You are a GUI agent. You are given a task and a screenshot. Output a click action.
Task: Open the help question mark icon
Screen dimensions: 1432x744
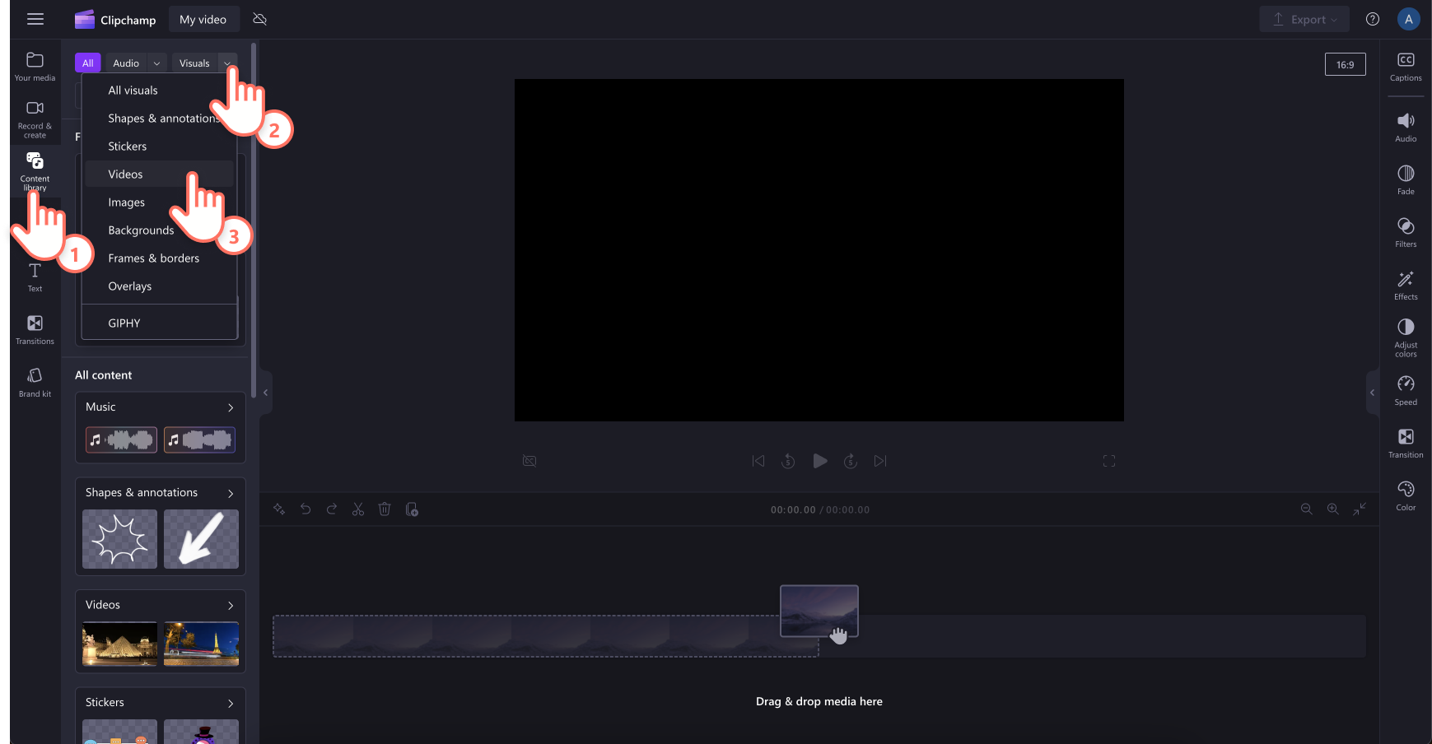click(x=1372, y=19)
